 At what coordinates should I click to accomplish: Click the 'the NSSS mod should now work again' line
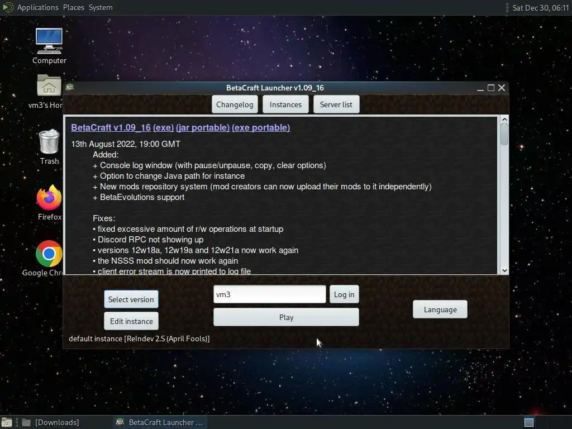tap(165, 261)
